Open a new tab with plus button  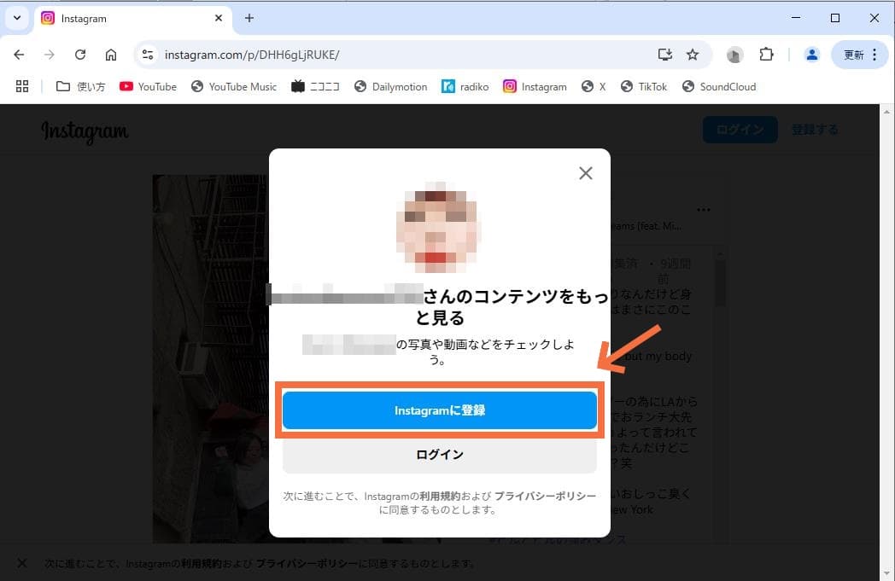[x=249, y=18]
